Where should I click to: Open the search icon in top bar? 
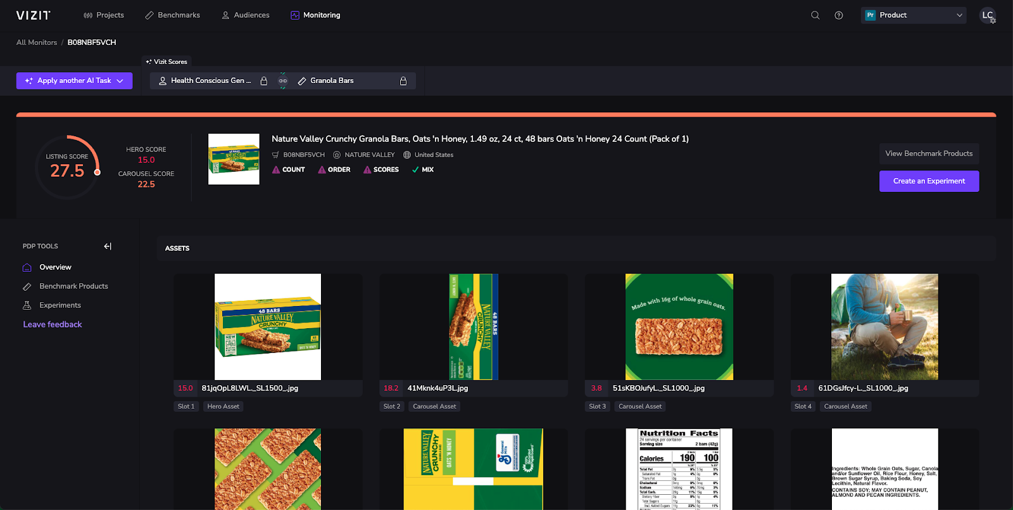pos(815,15)
